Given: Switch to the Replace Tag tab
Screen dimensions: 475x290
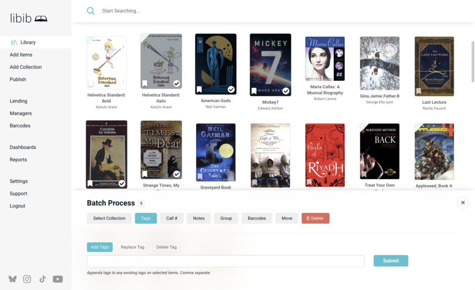Looking at the screenshot, I should click(x=132, y=247).
